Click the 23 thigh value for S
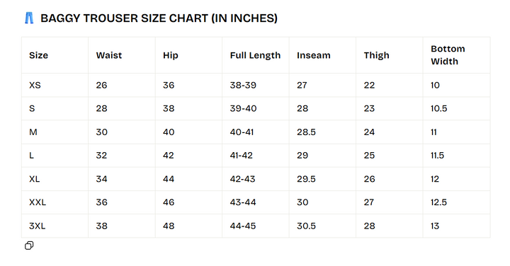The height and width of the screenshot is (266, 510). 369,108
